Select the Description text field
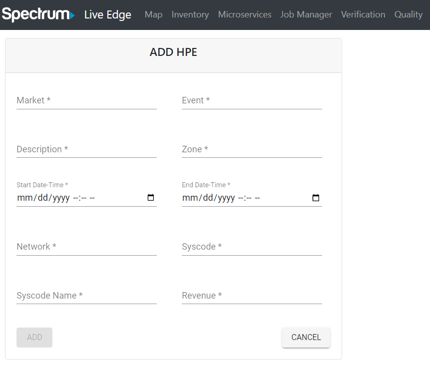The image size is (430, 372). pos(86,149)
